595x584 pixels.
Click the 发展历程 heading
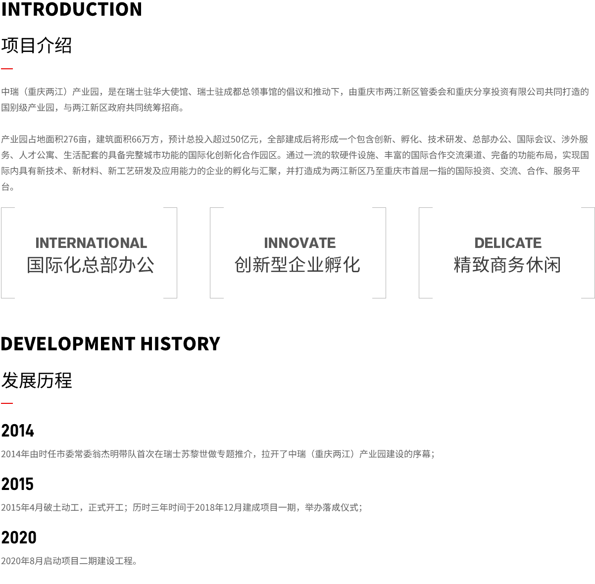(x=37, y=380)
